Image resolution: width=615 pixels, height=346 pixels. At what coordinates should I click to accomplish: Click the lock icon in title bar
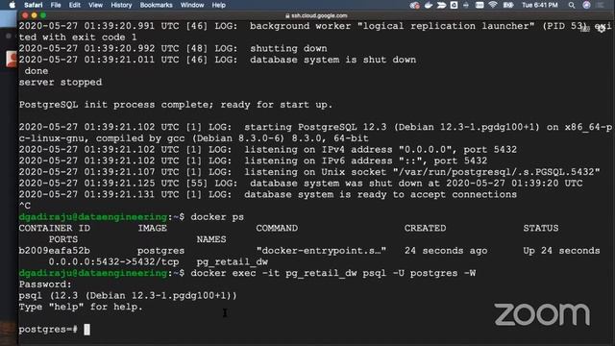pyautogui.click(x=287, y=15)
